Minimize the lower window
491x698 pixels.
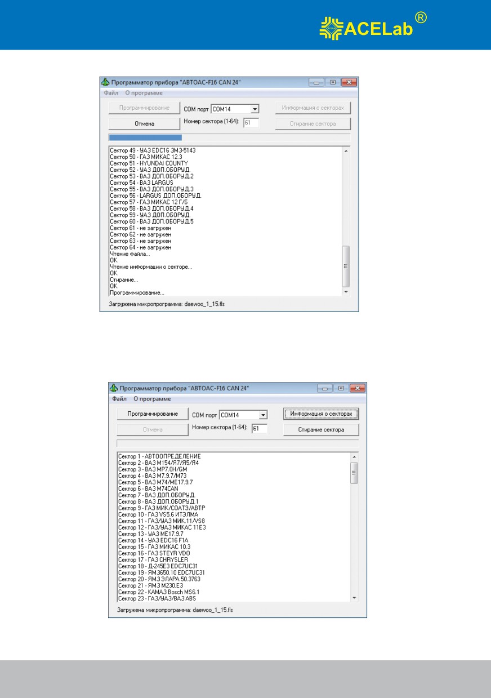tap(325, 388)
